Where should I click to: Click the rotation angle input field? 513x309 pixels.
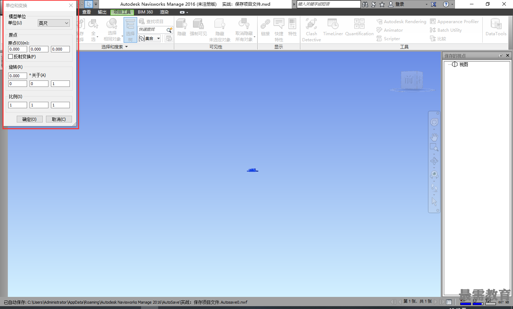(x=17, y=76)
